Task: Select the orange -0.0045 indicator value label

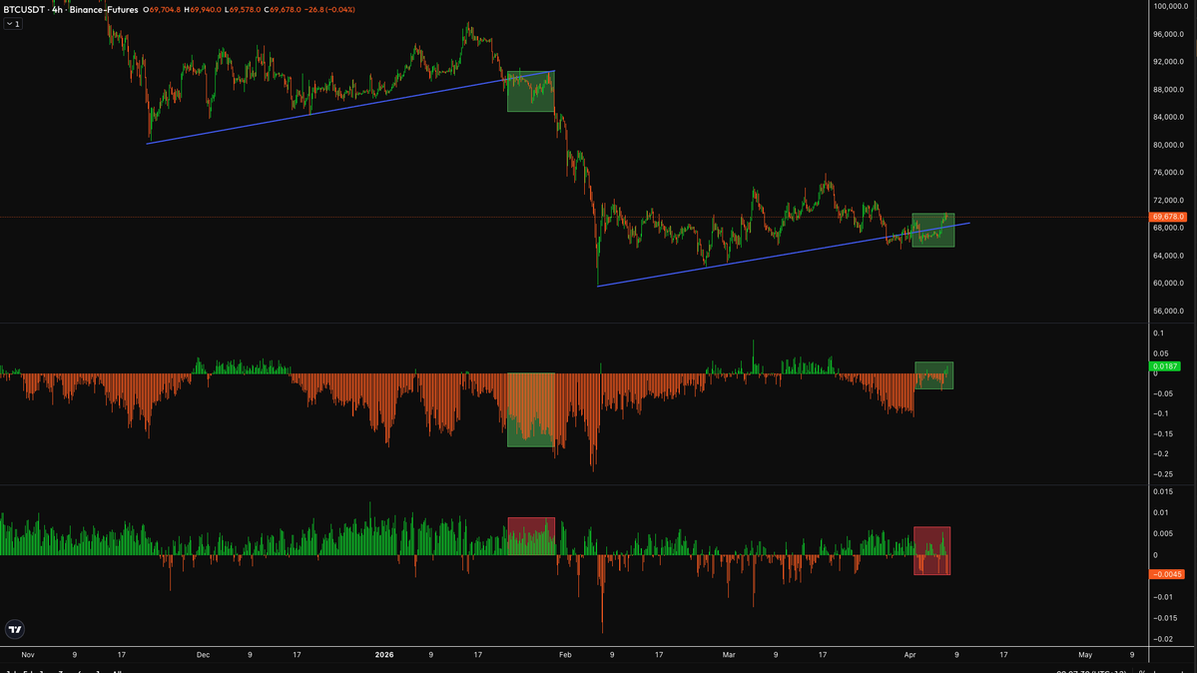Action: 1167,574
